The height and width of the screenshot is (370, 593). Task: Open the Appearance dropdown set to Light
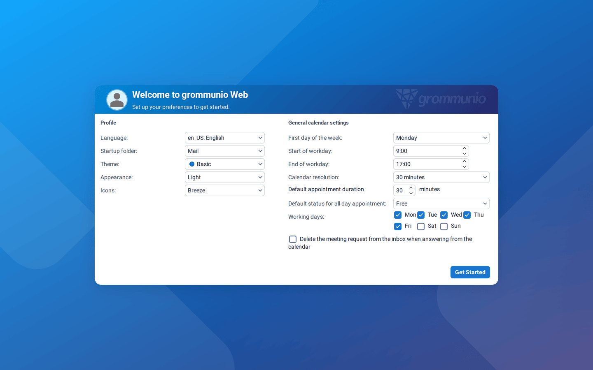click(x=225, y=177)
